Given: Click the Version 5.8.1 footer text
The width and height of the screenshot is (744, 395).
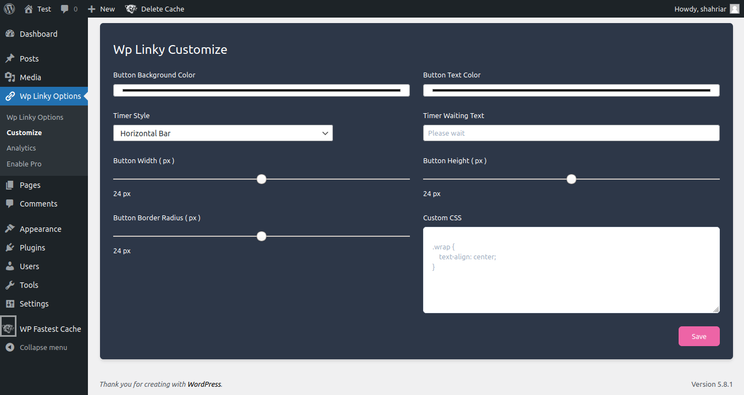Looking at the screenshot, I should pos(712,384).
